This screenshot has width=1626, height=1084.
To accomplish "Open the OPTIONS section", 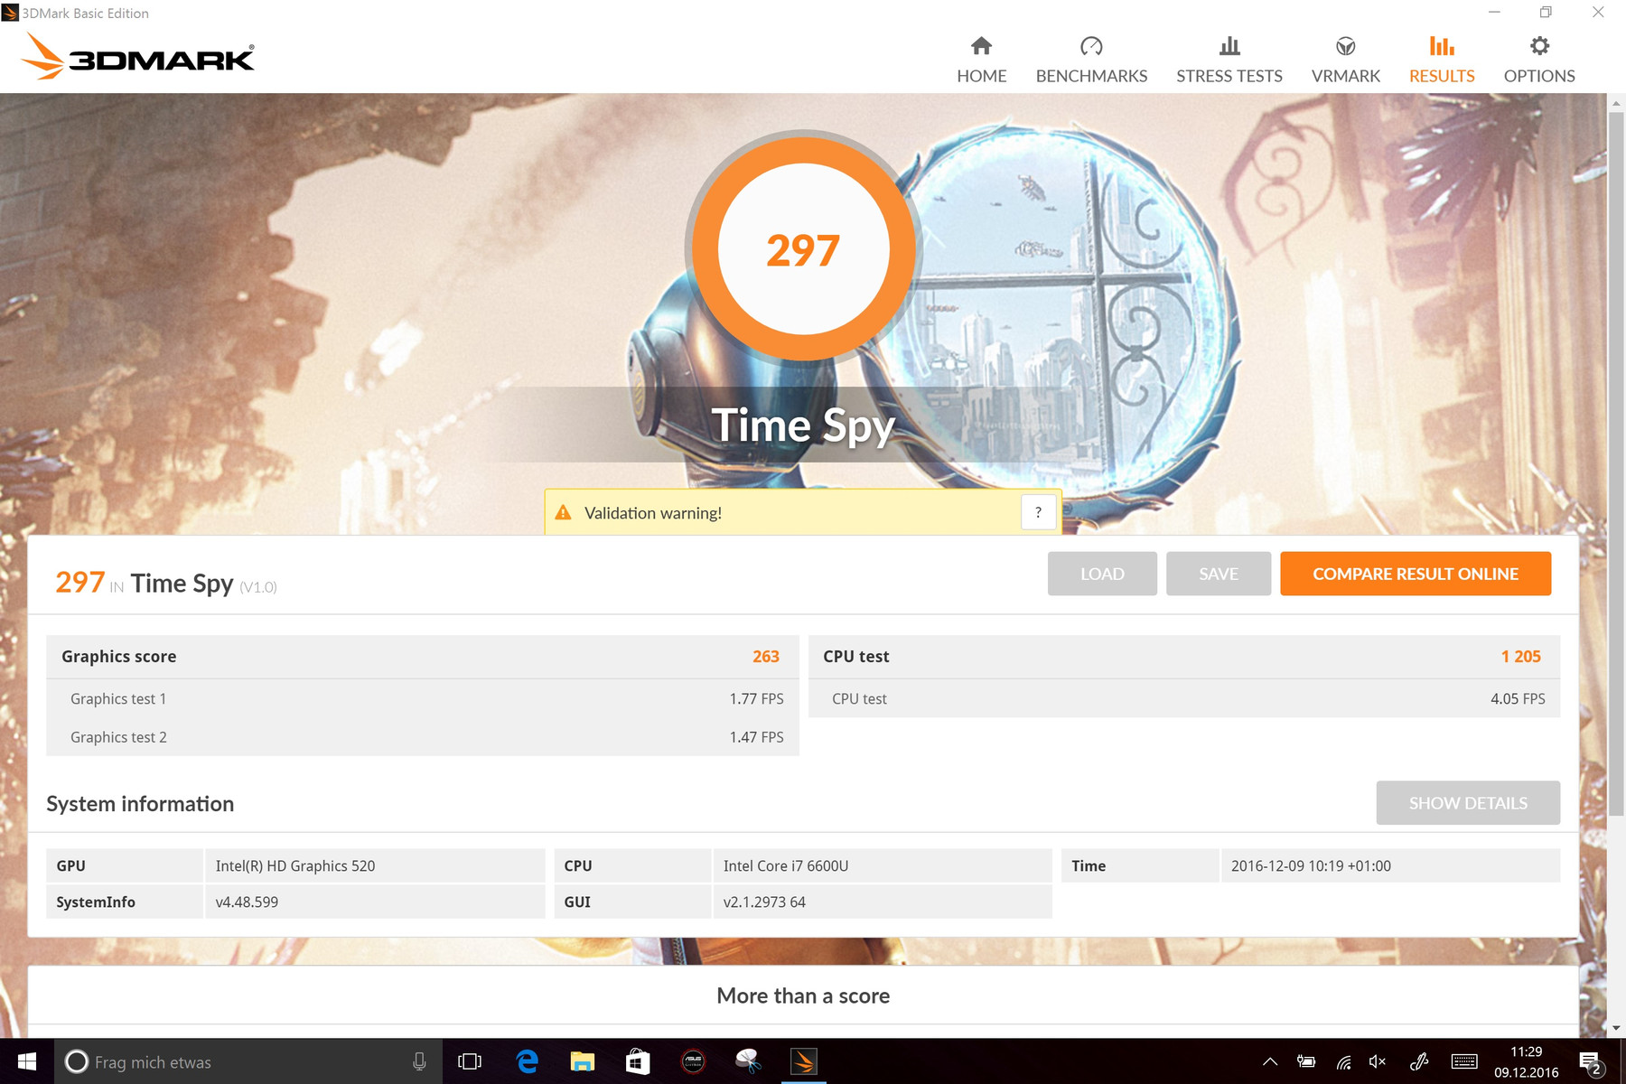I will coord(1538,61).
